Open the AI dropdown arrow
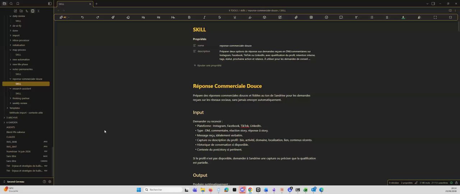 (69, 17)
